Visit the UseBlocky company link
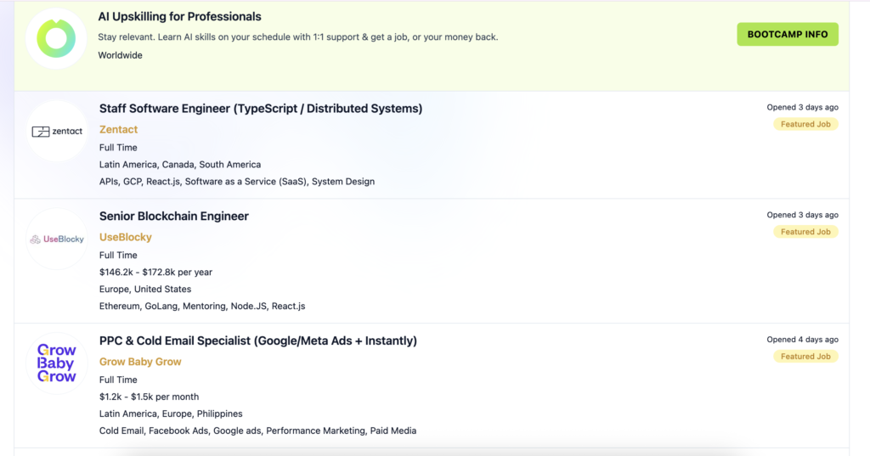 click(x=126, y=237)
